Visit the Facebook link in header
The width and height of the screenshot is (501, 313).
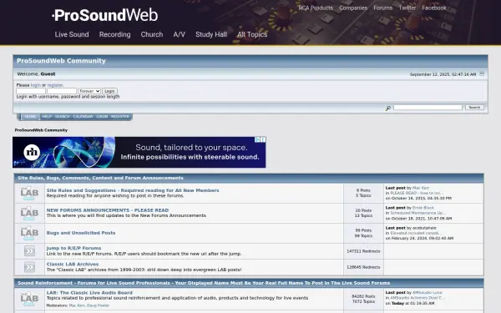pos(434,8)
